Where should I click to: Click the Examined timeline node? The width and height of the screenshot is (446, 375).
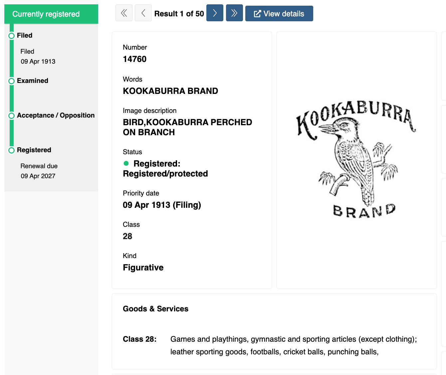point(11,81)
